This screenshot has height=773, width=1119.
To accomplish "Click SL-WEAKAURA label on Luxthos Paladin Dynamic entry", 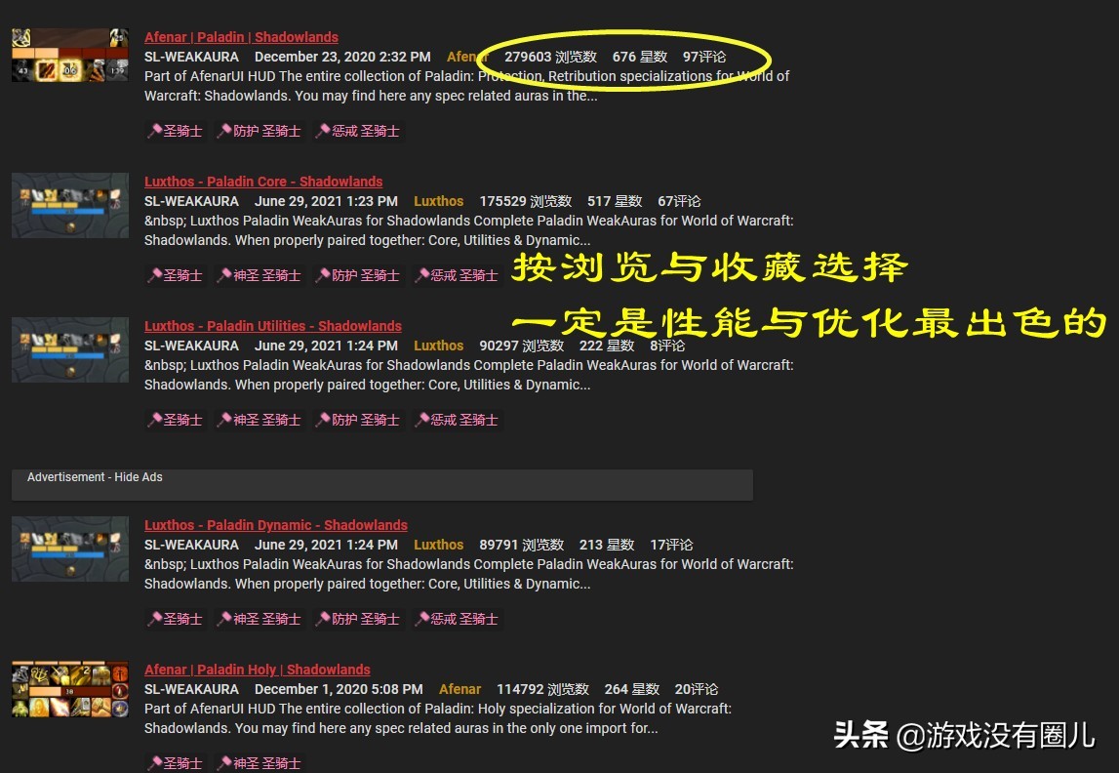I will click(191, 545).
